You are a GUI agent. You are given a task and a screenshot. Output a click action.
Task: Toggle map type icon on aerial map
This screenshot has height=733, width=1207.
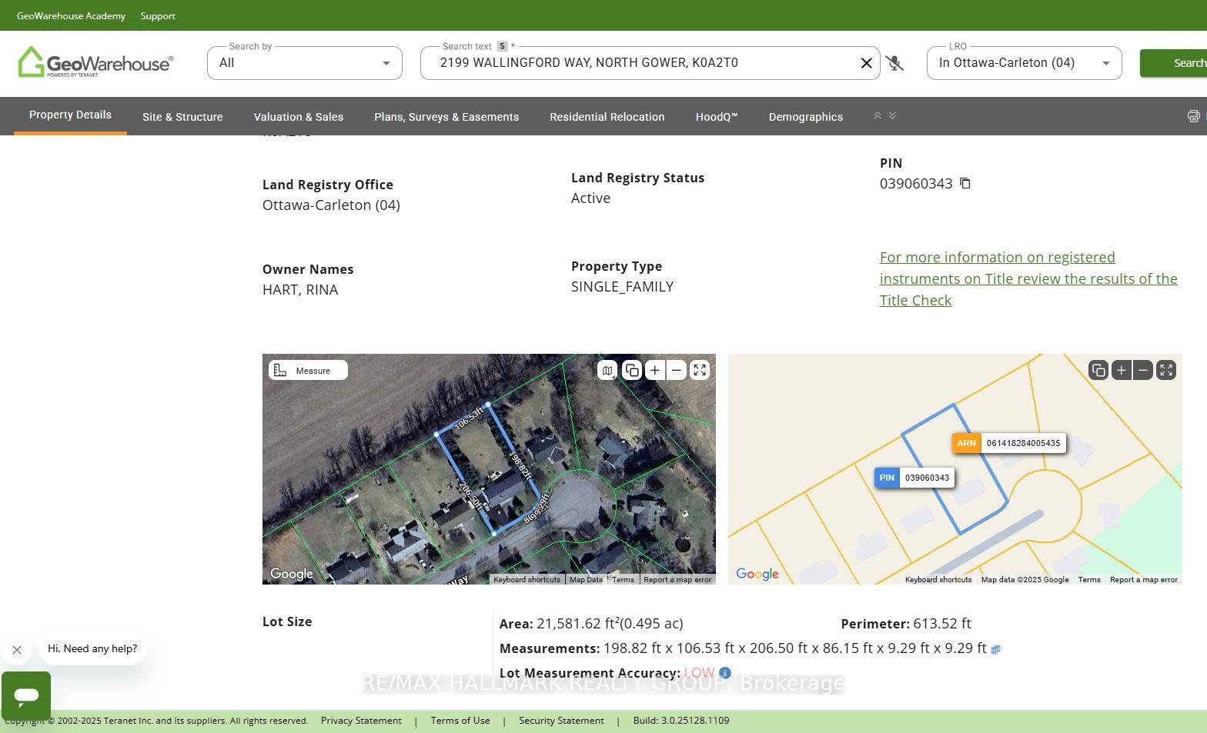(607, 370)
